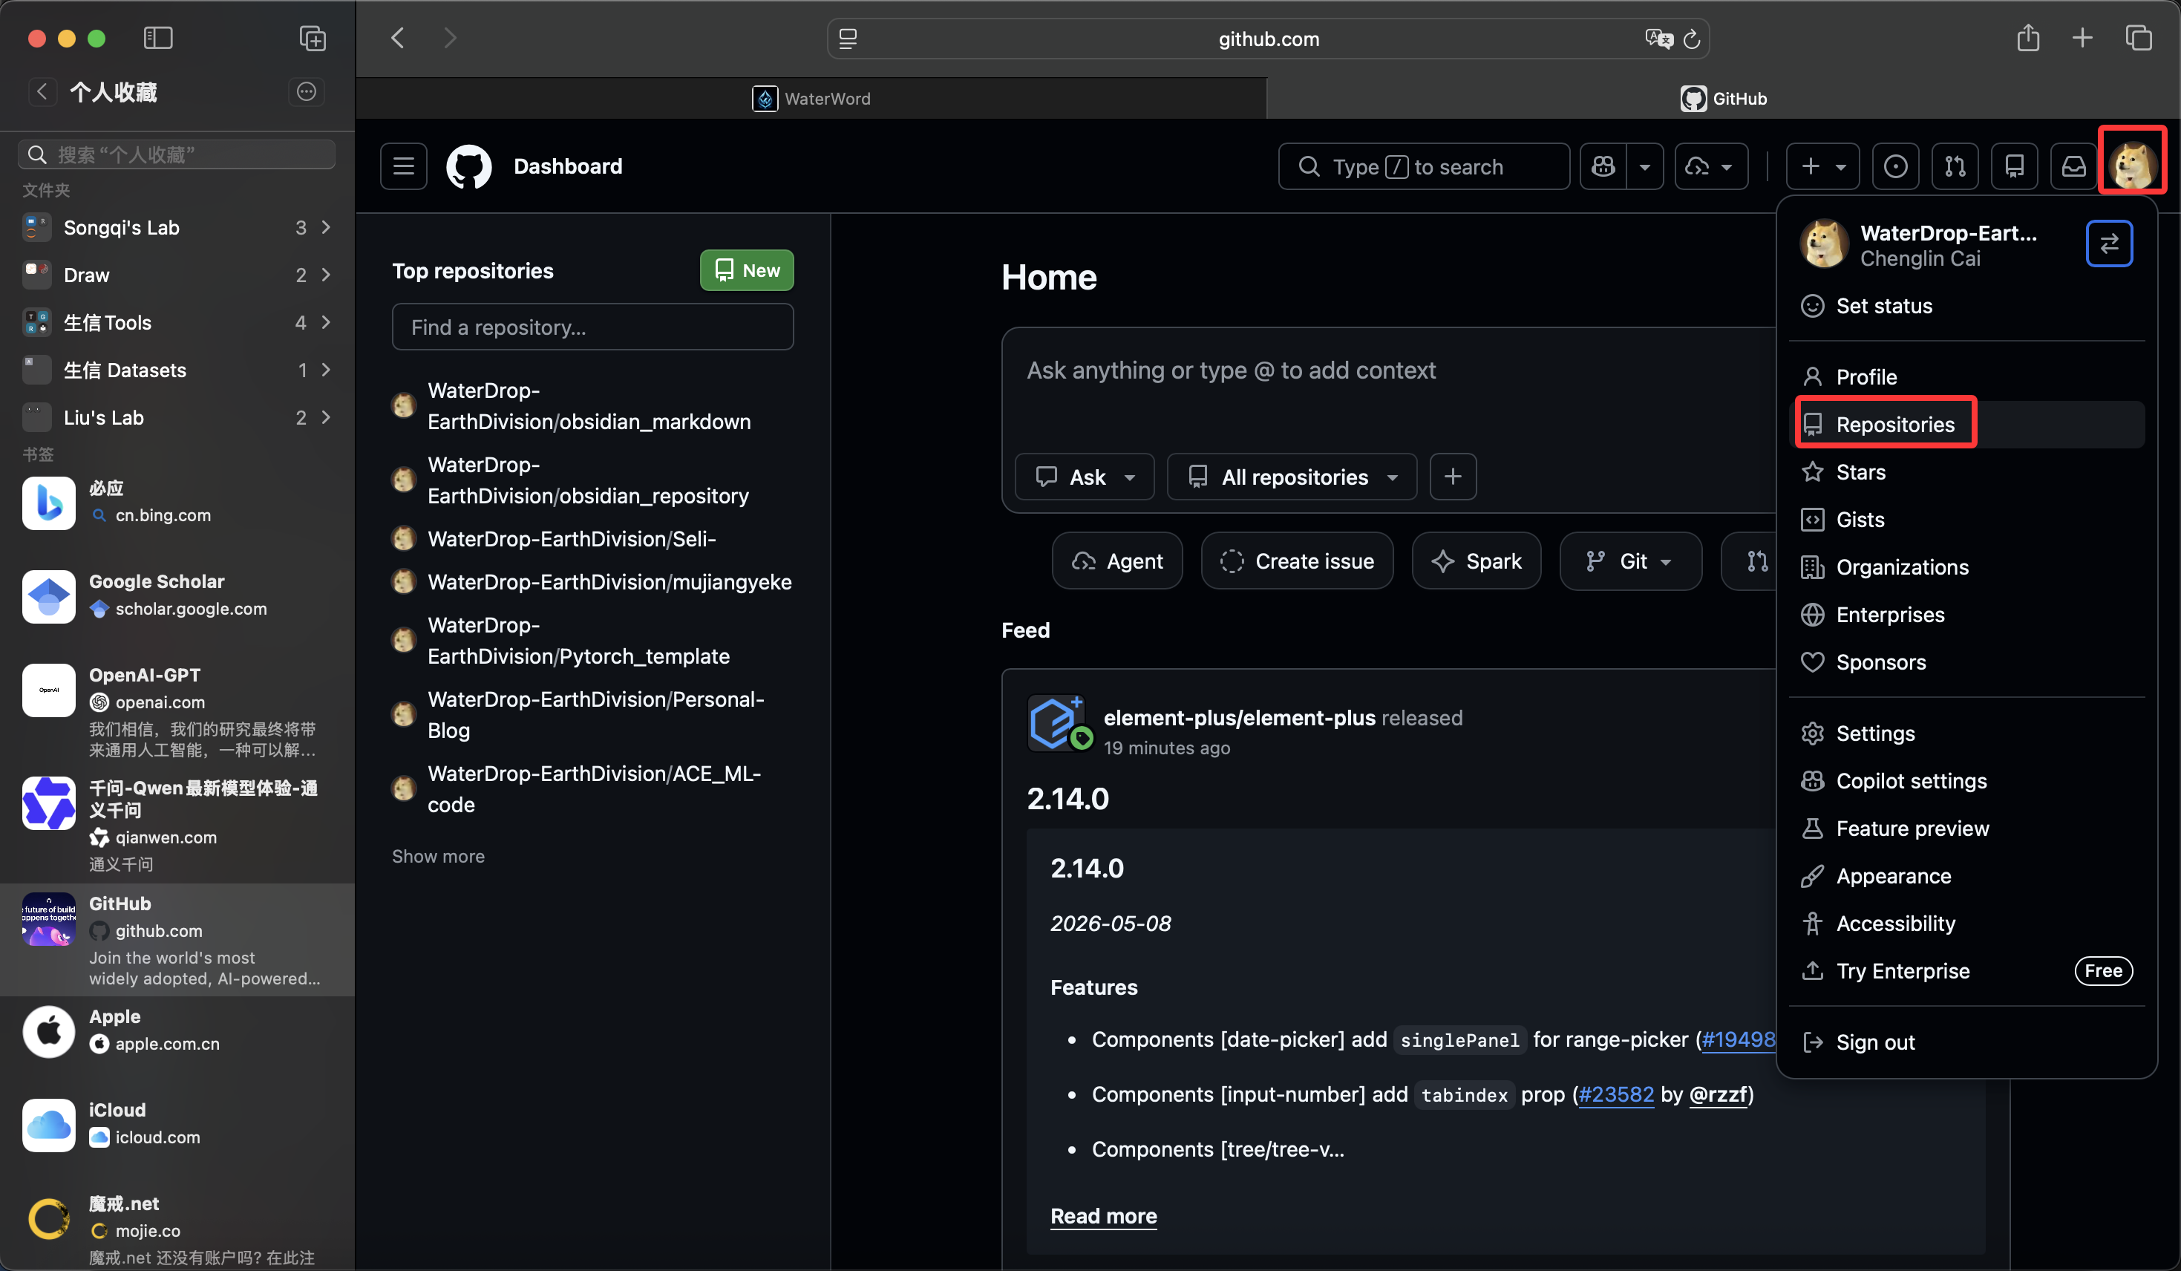
Task: Click the Type / to search box
Action: 1424,166
